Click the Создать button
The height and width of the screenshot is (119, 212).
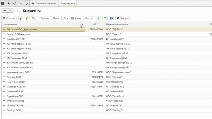click(9, 18)
